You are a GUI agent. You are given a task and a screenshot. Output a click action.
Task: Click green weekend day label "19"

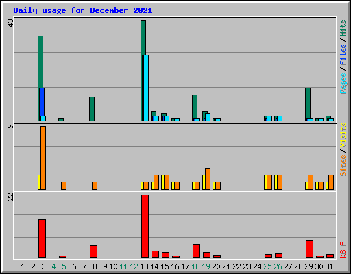point(206,266)
